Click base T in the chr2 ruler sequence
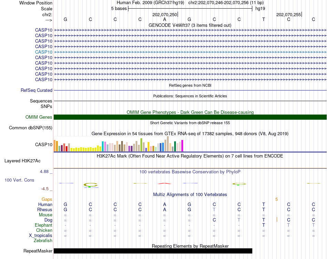The width and height of the screenshot is (327, 259). tap(264, 19)
